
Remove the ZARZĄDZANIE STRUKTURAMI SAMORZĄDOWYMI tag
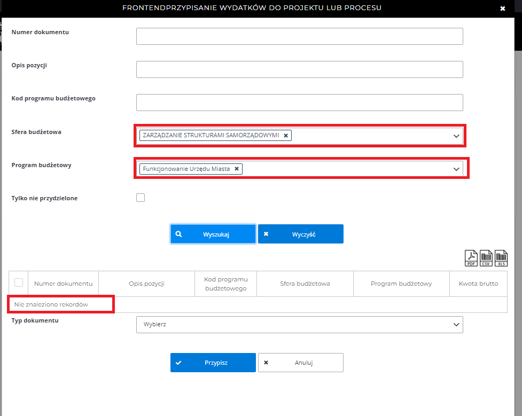coord(286,136)
